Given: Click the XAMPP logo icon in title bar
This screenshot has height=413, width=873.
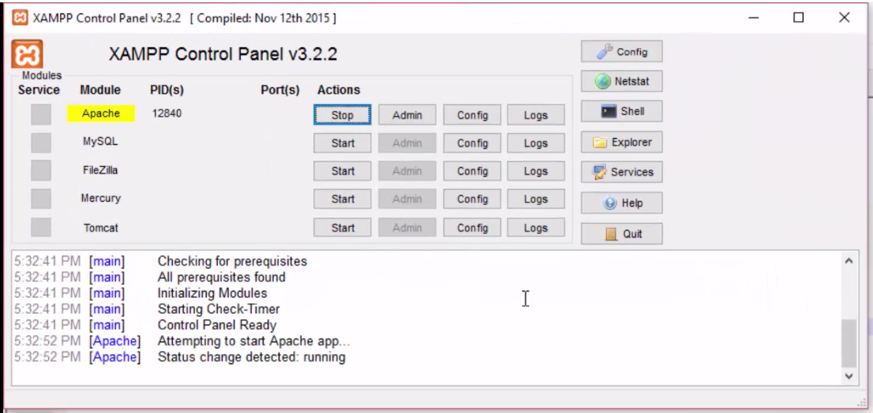Looking at the screenshot, I should (x=20, y=18).
